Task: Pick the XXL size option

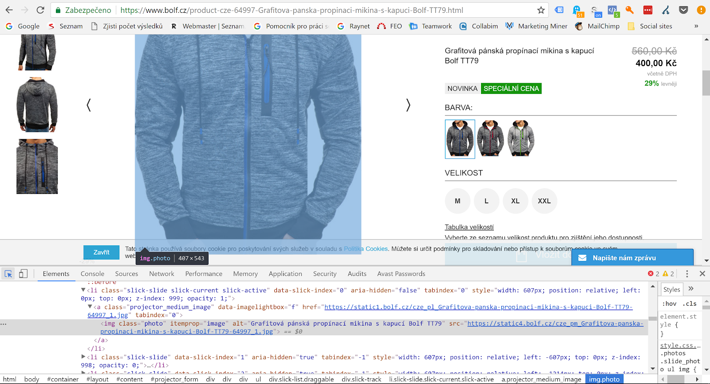Action: click(x=544, y=201)
